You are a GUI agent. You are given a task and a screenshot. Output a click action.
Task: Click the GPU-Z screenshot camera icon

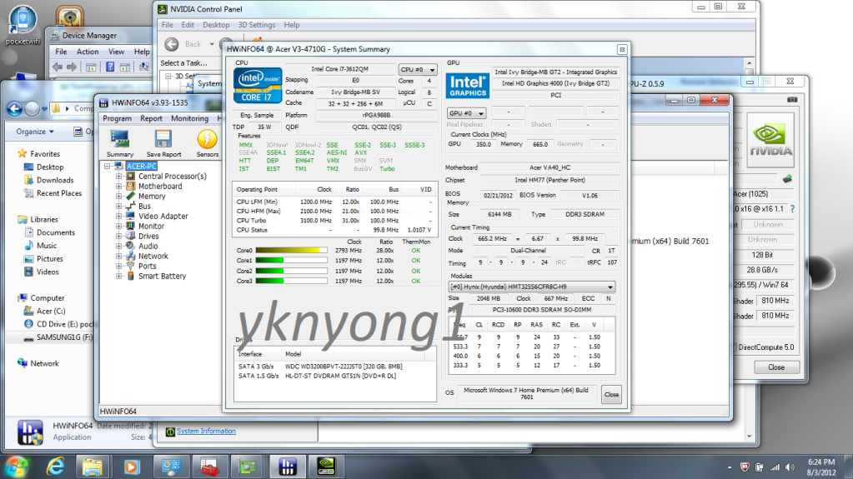[x=792, y=99]
